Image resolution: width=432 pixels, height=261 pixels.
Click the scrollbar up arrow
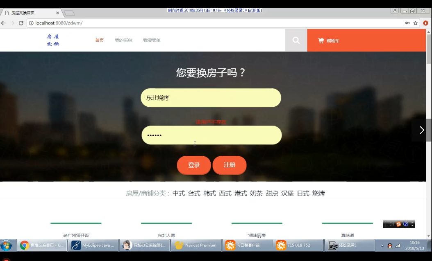429,32
